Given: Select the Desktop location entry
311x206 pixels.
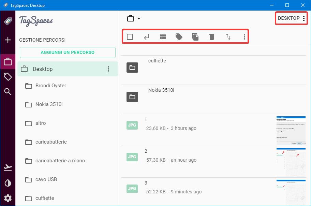Looking at the screenshot, I should (x=68, y=69).
